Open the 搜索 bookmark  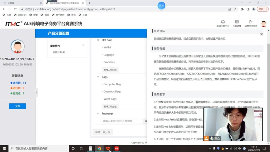click(x=34, y=15)
